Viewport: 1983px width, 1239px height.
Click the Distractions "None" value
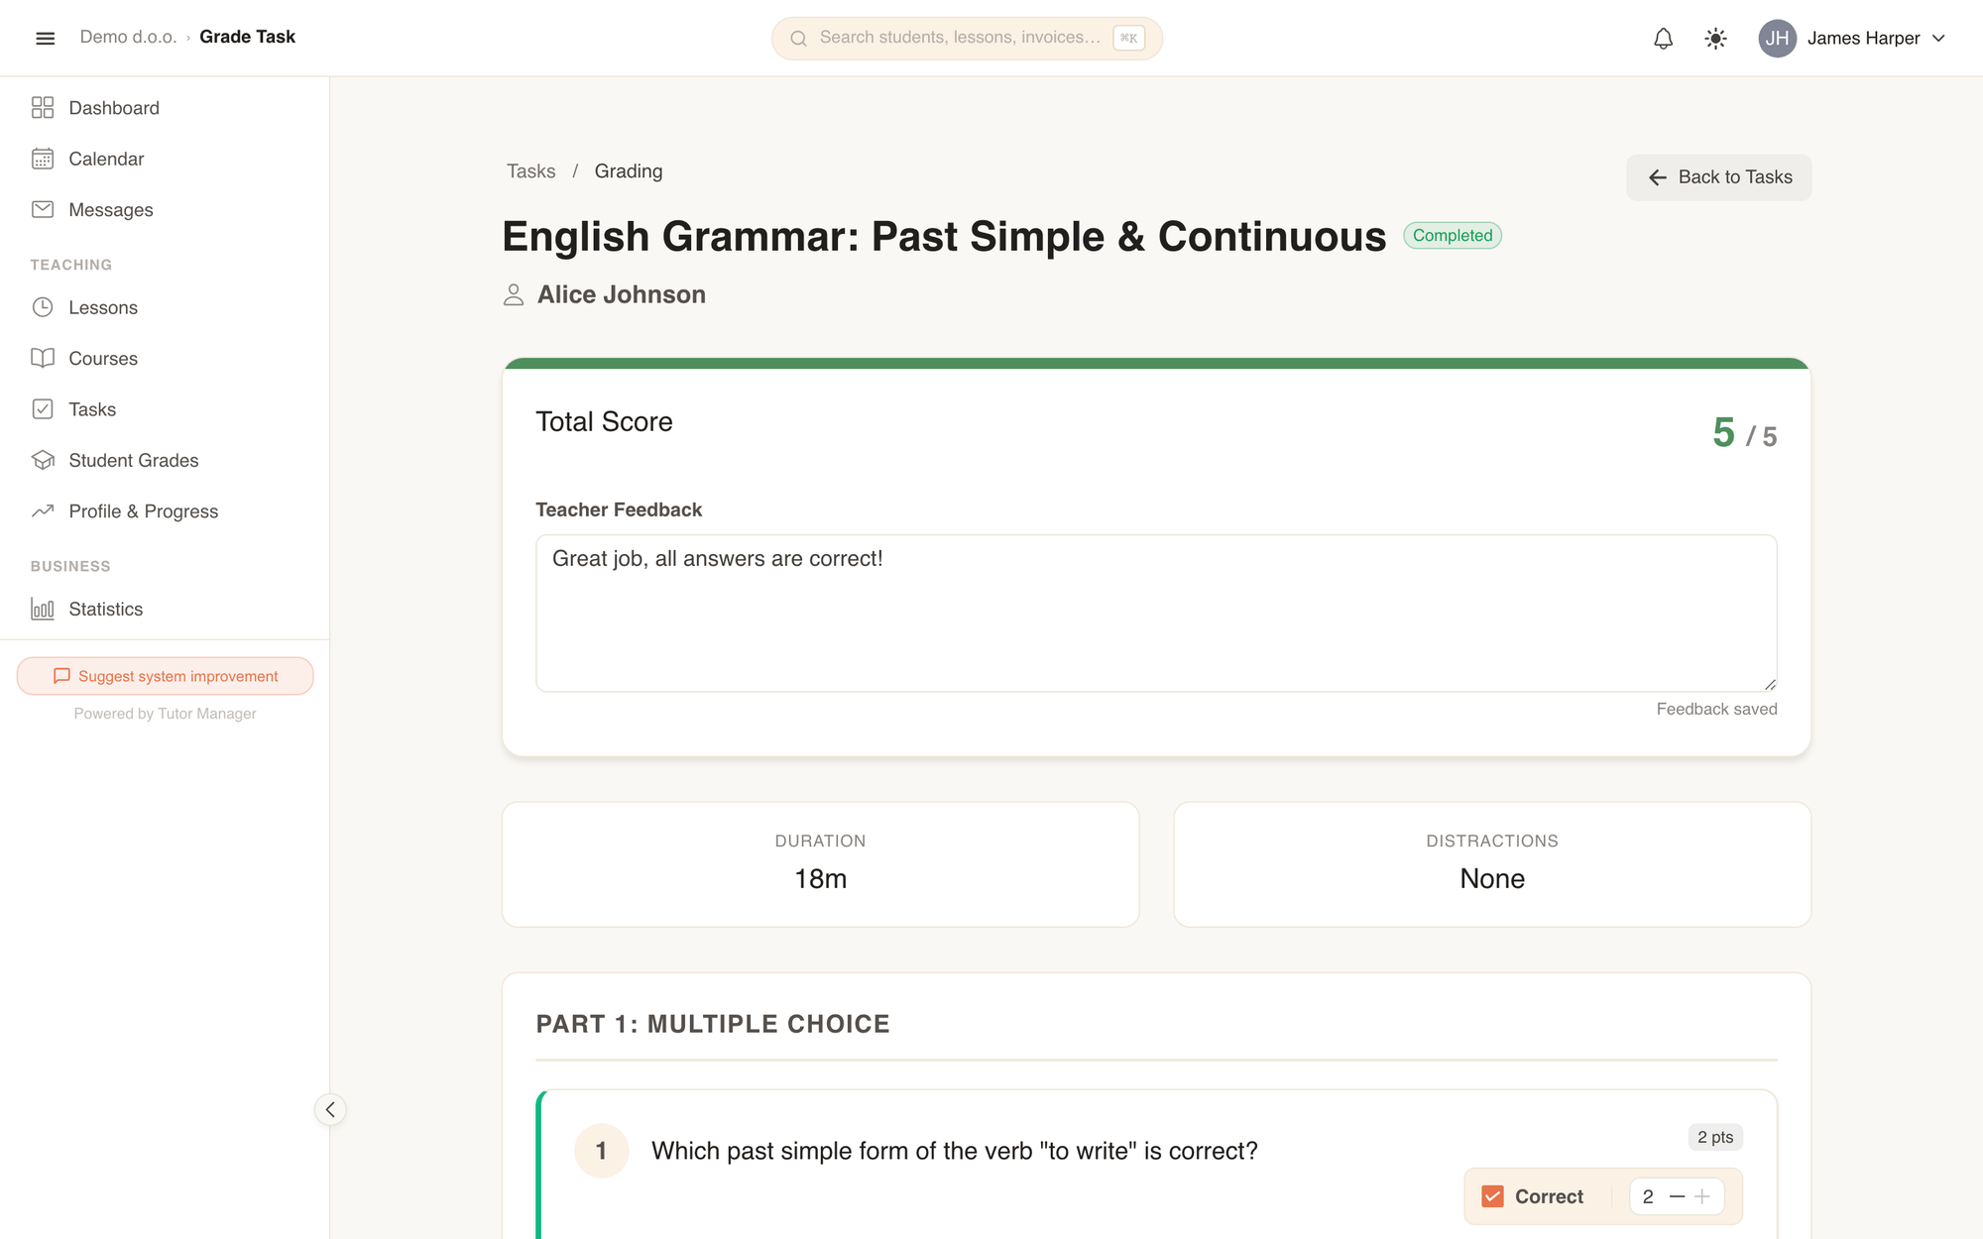coord(1492,879)
